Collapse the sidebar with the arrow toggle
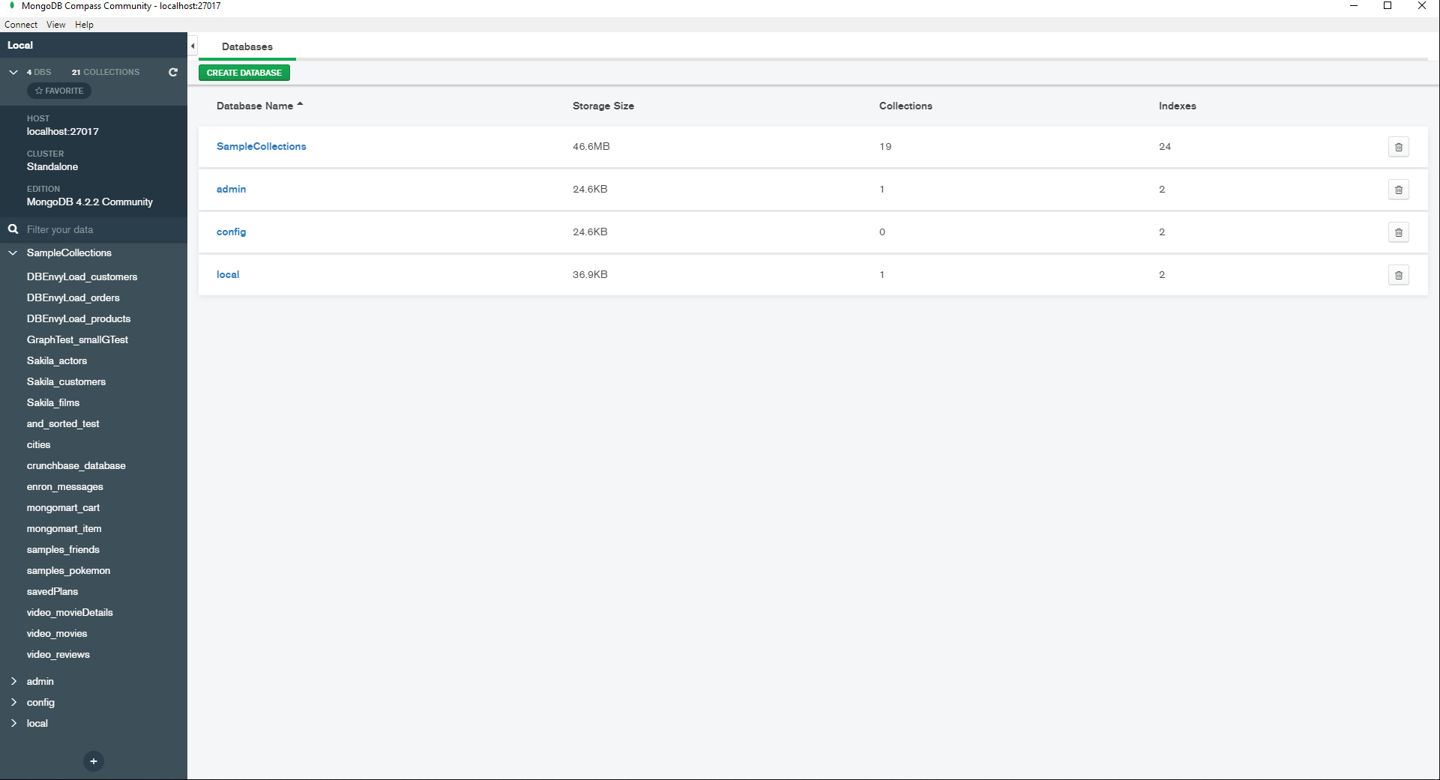 click(193, 46)
